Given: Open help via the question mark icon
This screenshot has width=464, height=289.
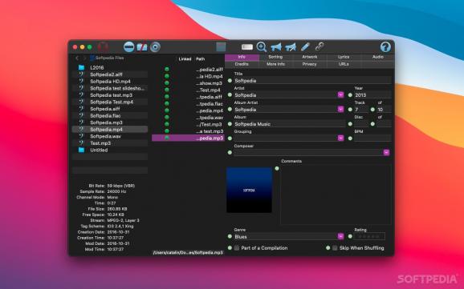Looking at the screenshot, I should coord(385,47).
